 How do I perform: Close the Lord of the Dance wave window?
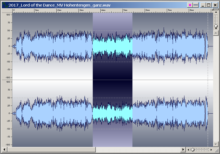click(x=215, y=5)
